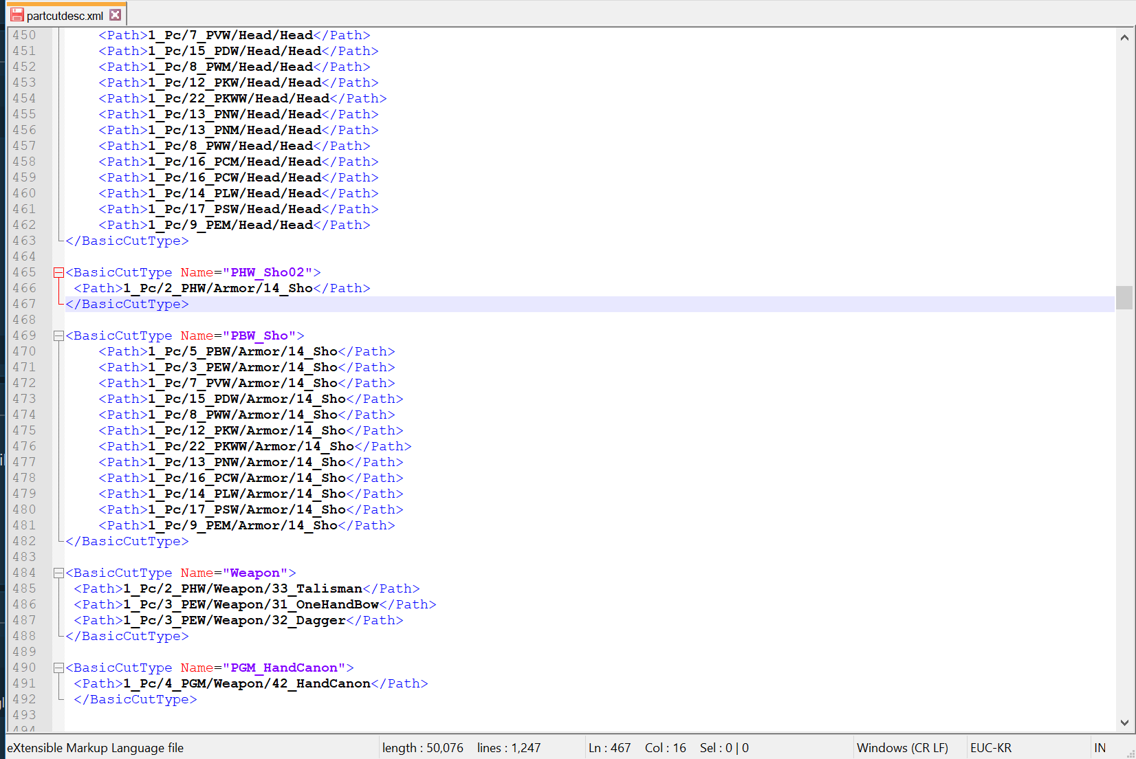Screen dimensions: 1136x759
Task: Open the Windows (CR LF) line ending field
Action: click(902, 748)
